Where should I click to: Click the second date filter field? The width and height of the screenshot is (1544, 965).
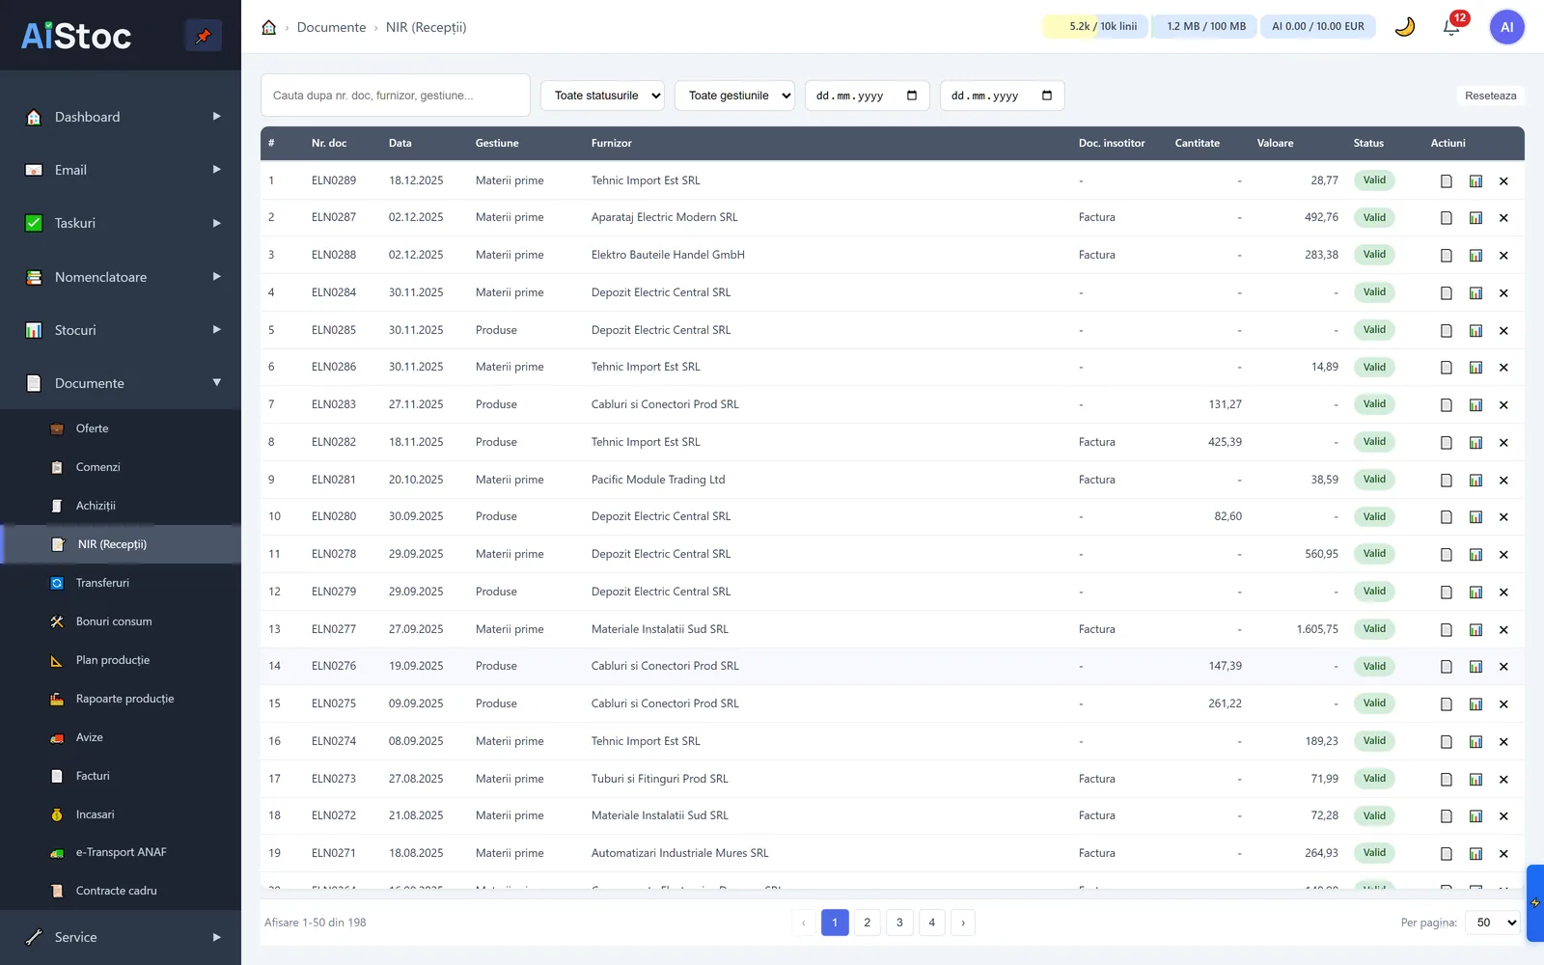pyautogui.click(x=1003, y=96)
